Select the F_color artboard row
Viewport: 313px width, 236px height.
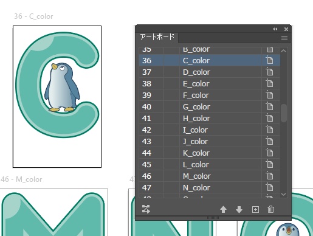pyautogui.click(x=210, y=95)
